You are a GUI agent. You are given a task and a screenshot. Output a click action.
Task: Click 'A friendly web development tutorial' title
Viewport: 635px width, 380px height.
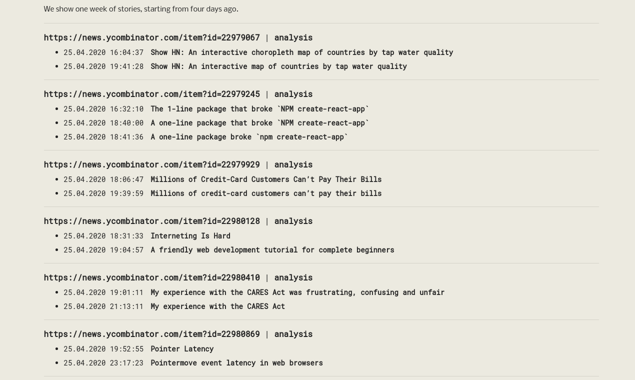(x=272, y=249)
